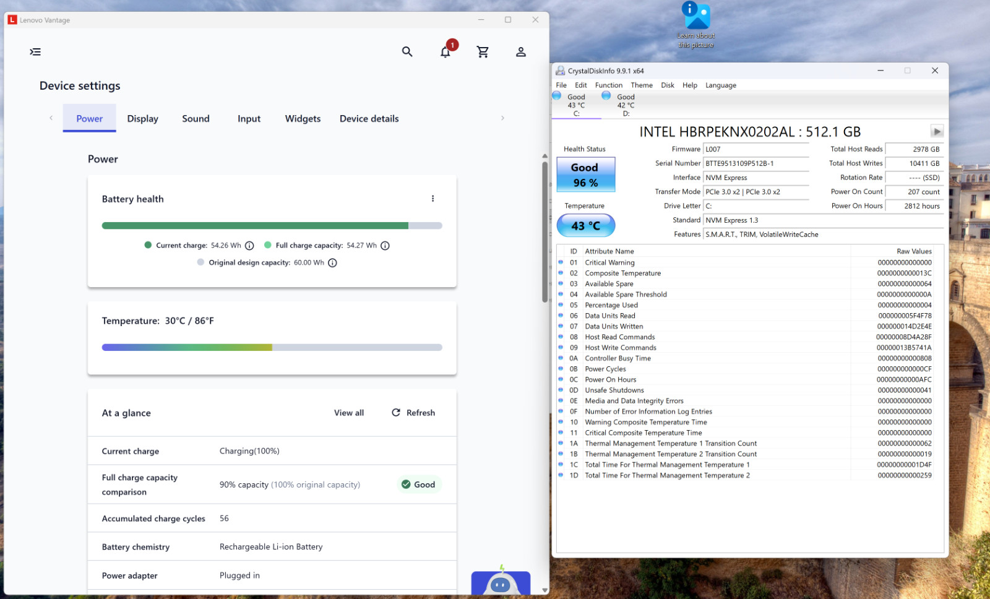
Task: Open the Theme menu in CrystalDiskInfo
Action: (x=642, y=85)
